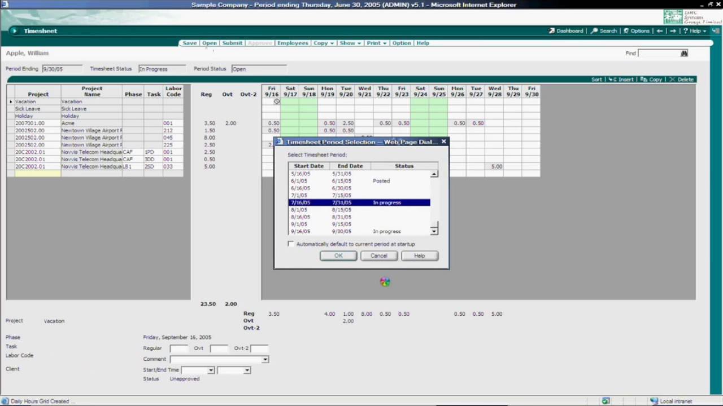The height and width of the screenshot is (406, 723).
Task: Click the Search magnifier icon
Action: [595, 31]
